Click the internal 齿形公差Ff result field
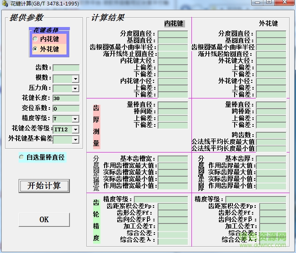Screen dimensions: 296x253 pyautogui.click(x=173, y=213)
